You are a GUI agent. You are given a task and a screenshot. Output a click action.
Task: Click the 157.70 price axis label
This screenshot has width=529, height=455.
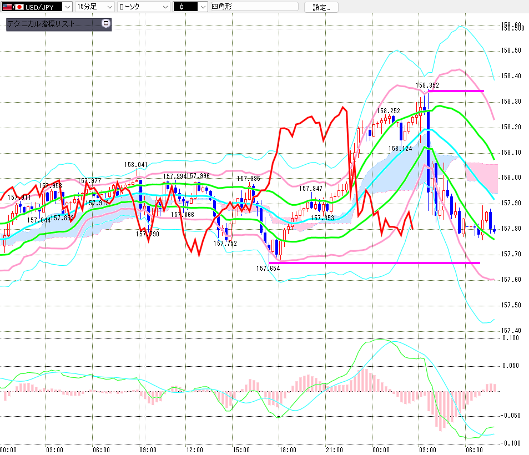pos(511,254)
